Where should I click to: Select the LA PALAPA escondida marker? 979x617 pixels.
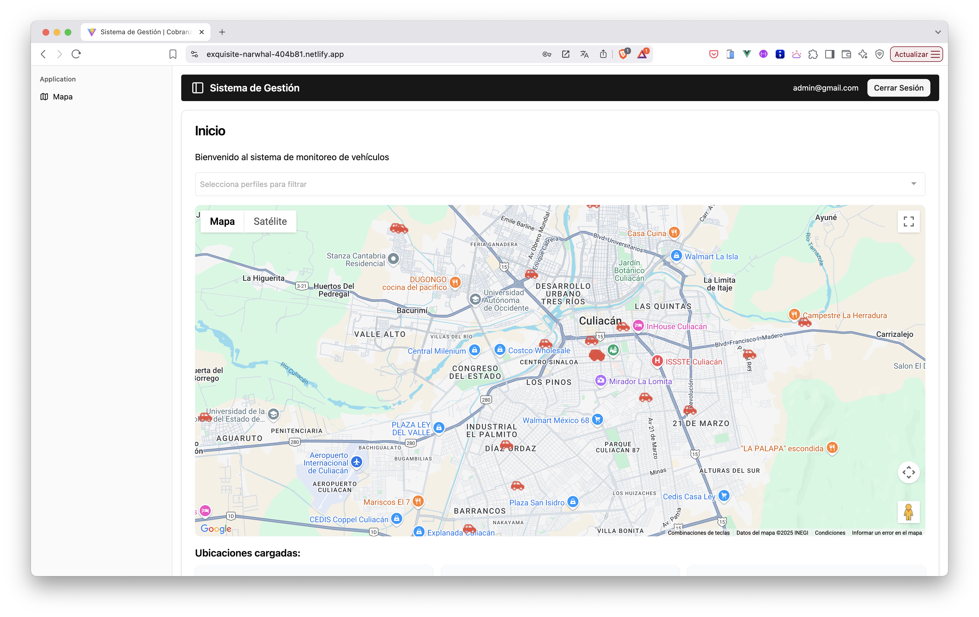tap(832, 448)
